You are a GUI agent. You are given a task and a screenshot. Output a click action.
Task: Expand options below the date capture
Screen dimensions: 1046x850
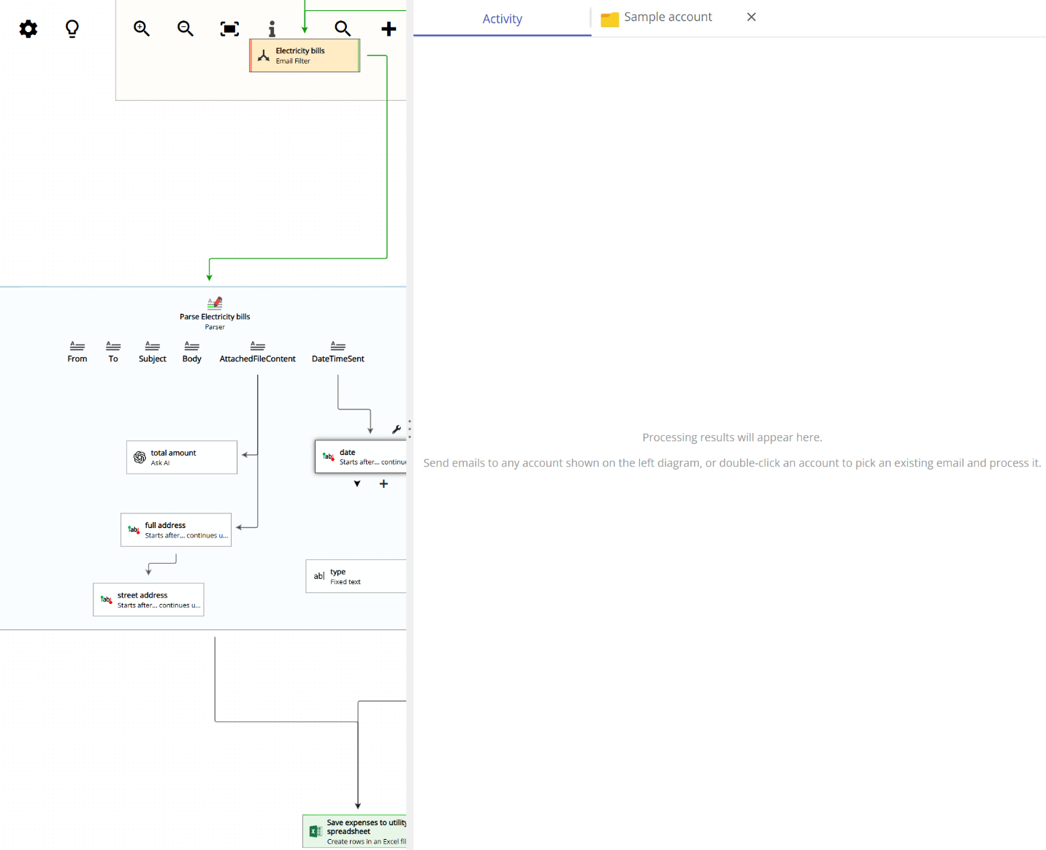point(357,483)
